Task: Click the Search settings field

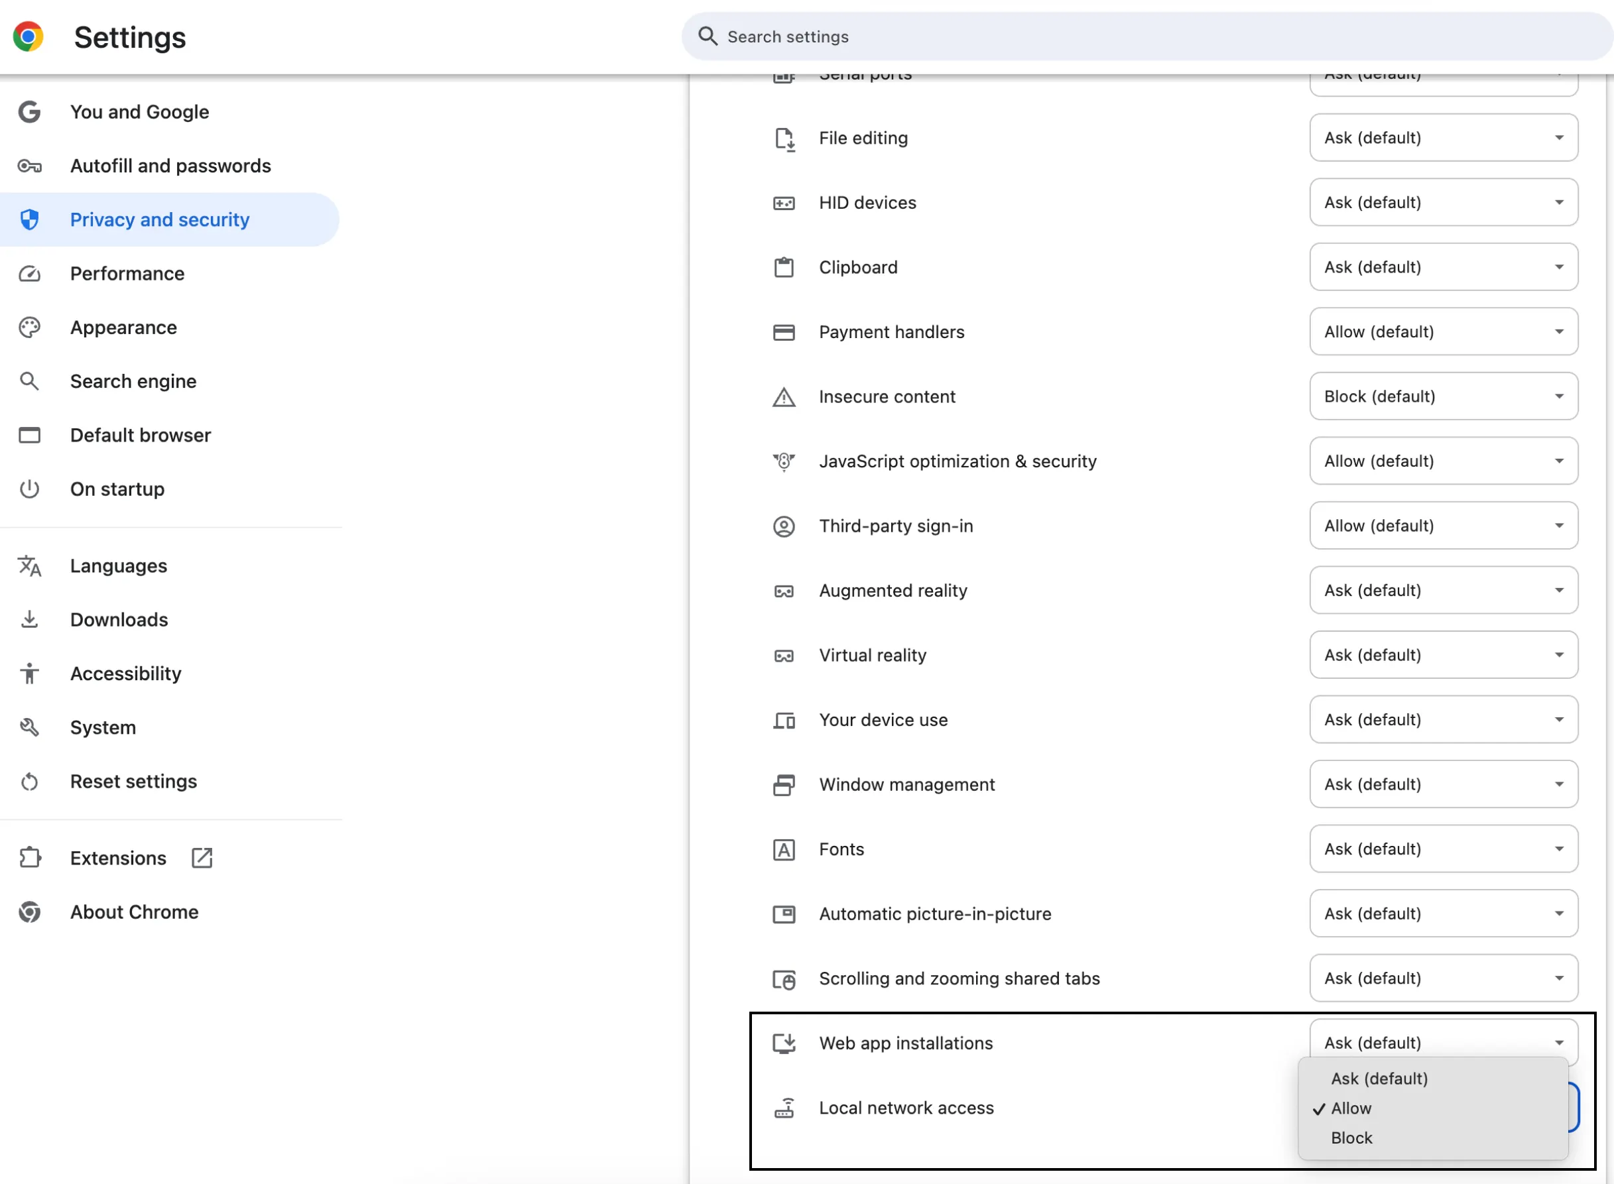Action: pyautogui.click(x=1147, y=36)
